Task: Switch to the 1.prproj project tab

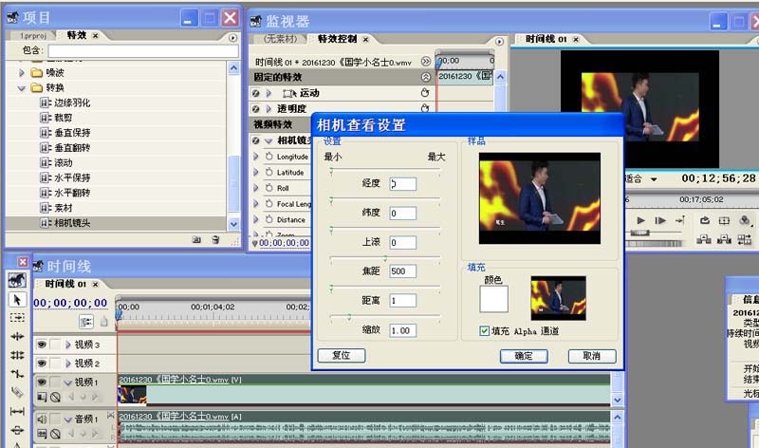Action: (x=33, y=35)
